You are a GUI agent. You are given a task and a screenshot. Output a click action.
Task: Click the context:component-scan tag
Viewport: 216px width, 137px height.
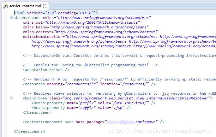[x=93, y=122]
